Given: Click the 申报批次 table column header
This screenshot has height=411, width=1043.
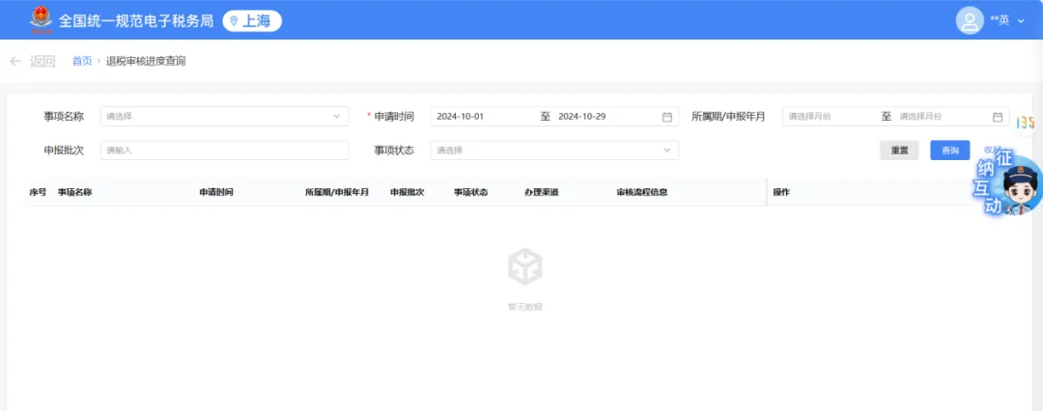Looking at the screenshot, I should click(x=408, y=192).
